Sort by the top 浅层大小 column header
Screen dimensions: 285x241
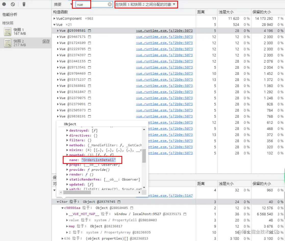coord(234,12)
